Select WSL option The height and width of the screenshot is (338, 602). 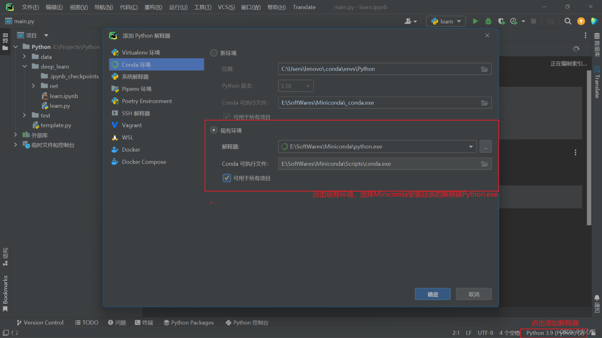[x=156, y=138]
